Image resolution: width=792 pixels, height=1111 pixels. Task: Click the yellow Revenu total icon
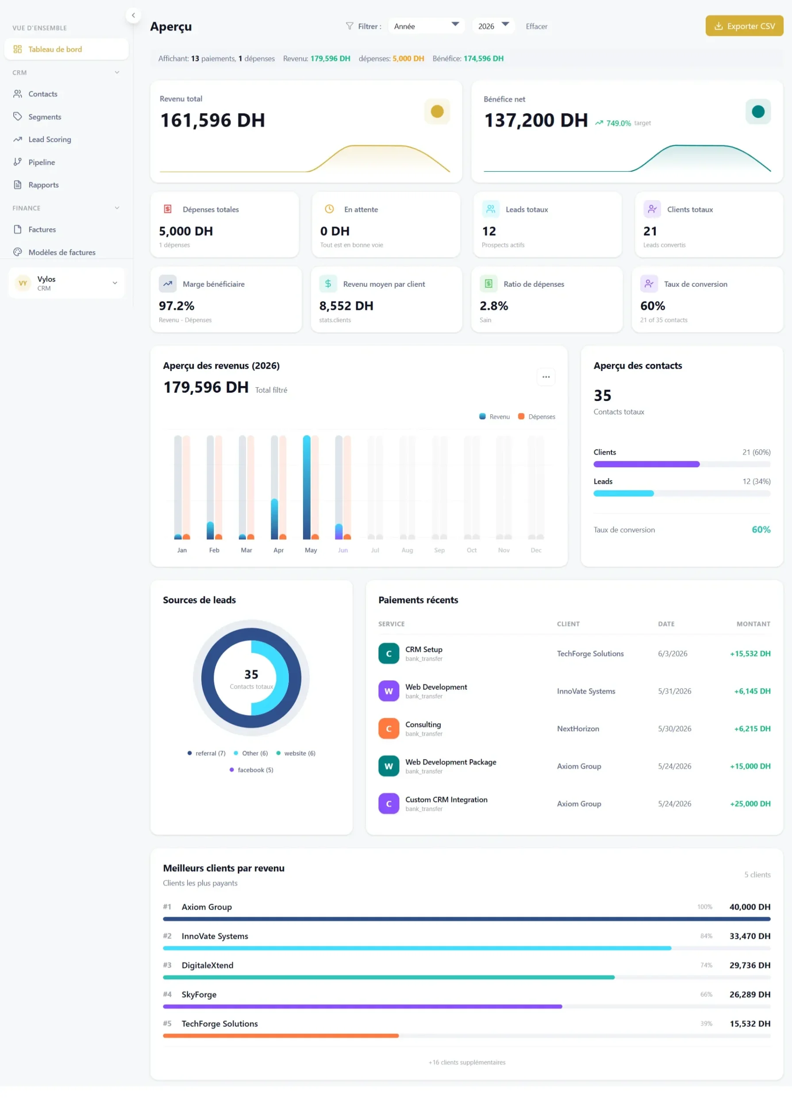point(437,112)
